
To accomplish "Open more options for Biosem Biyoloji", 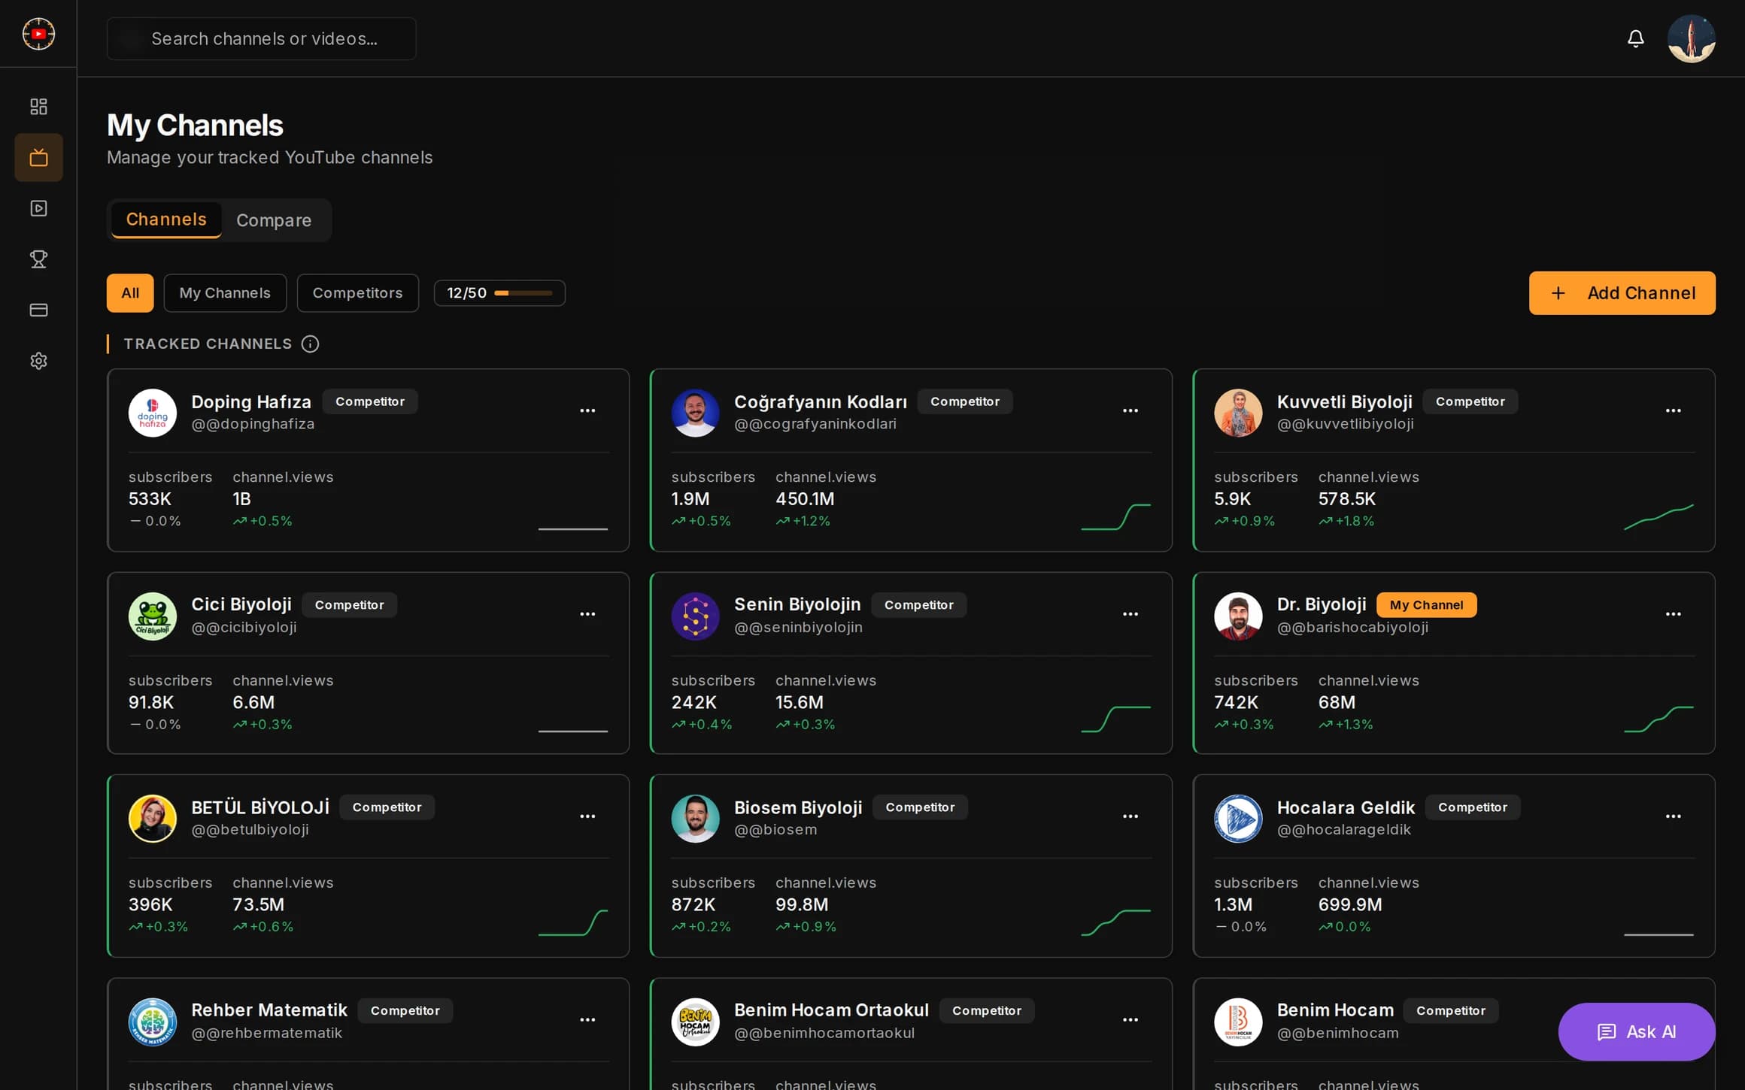I will point(1130,816).
